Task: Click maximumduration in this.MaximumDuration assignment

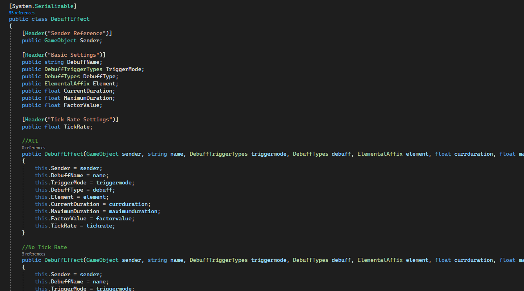Action: 133,212
